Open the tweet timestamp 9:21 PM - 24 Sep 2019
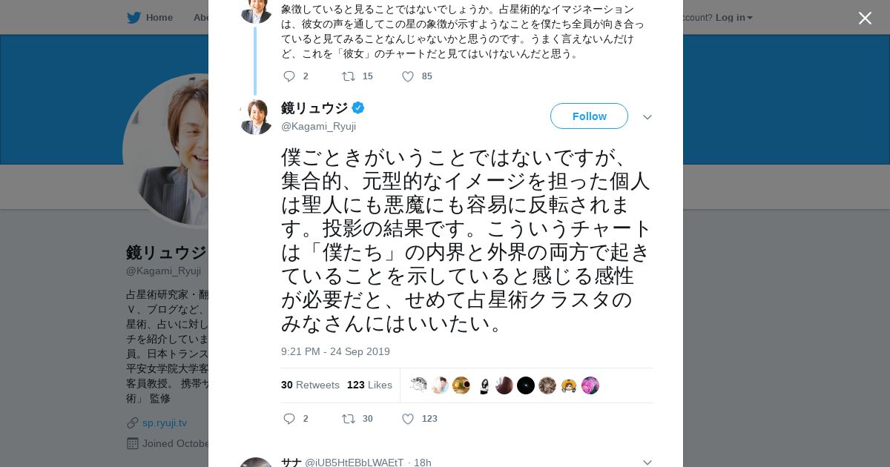This screenshot has height=467, width=890. [x=335, y=351]
